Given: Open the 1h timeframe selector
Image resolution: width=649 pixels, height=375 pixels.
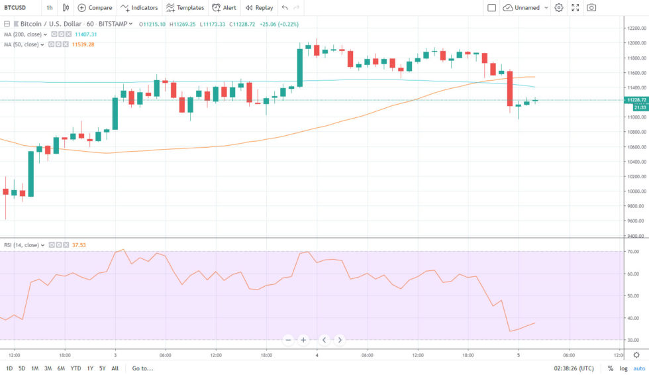Looking at the screenshot, I should (x=50, y=7).
